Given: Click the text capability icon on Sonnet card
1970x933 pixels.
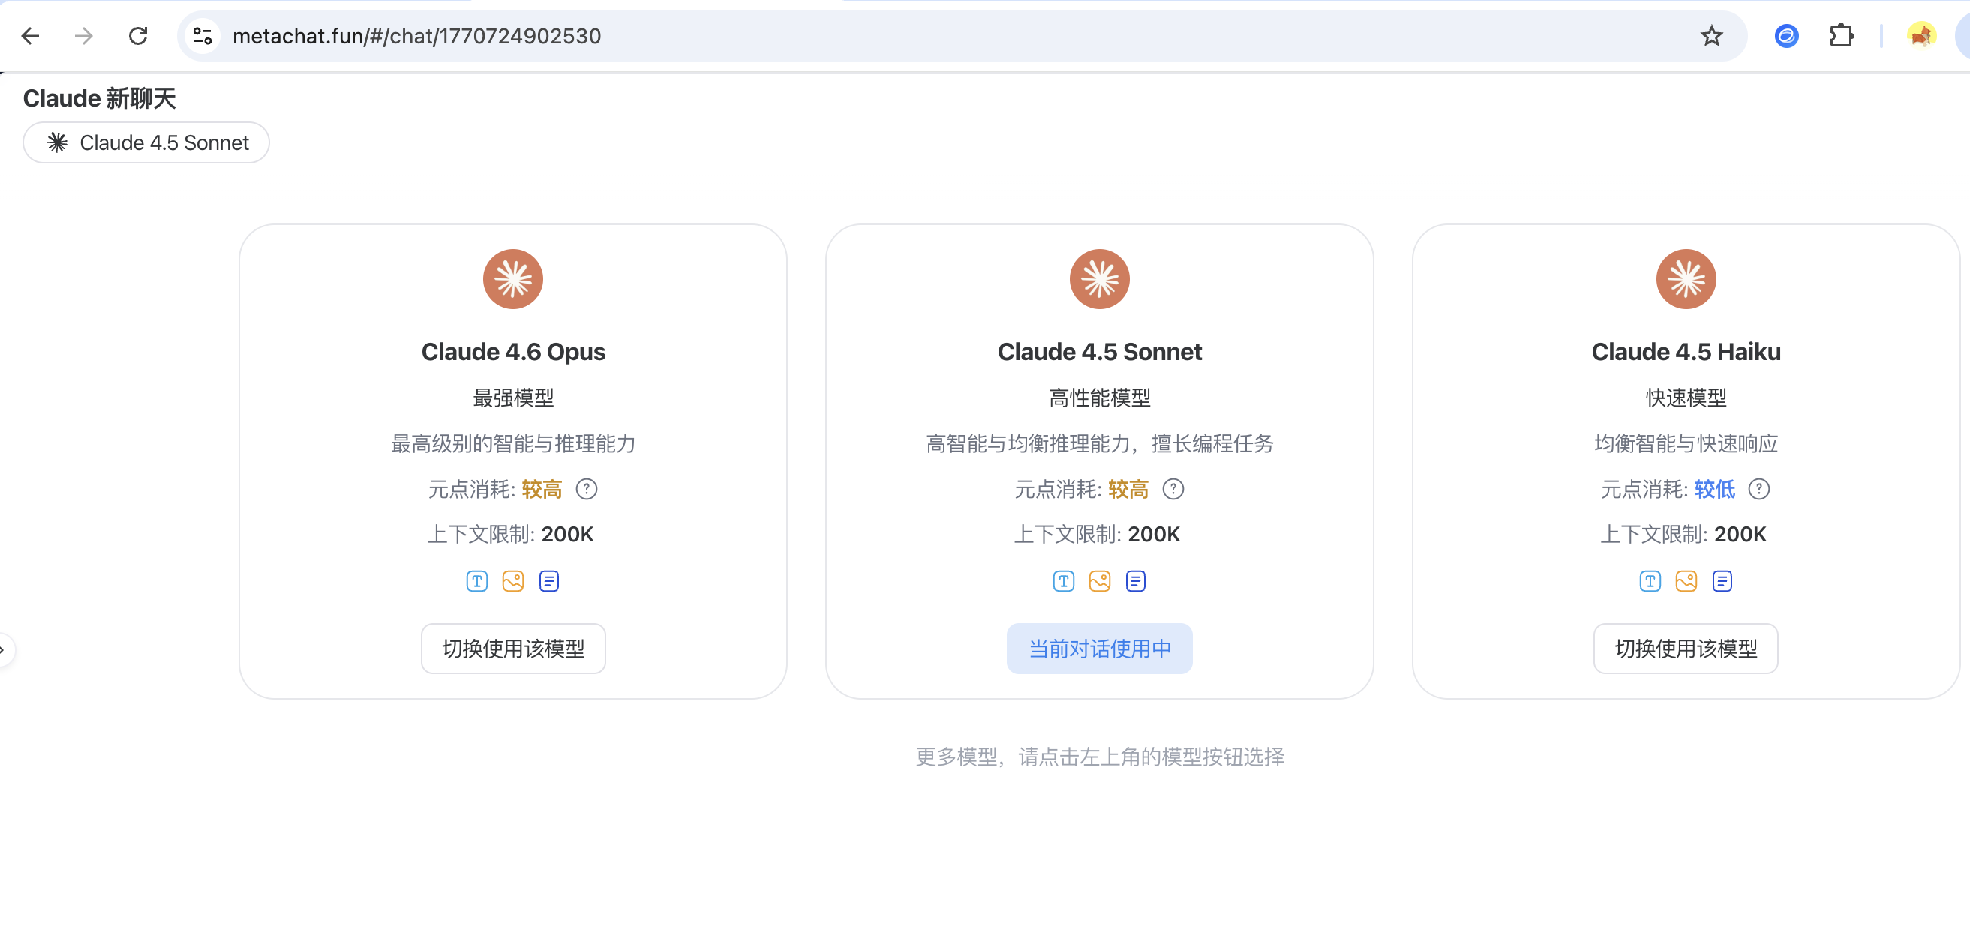Looking at the screenshot, I should [x=1063, y=581].
